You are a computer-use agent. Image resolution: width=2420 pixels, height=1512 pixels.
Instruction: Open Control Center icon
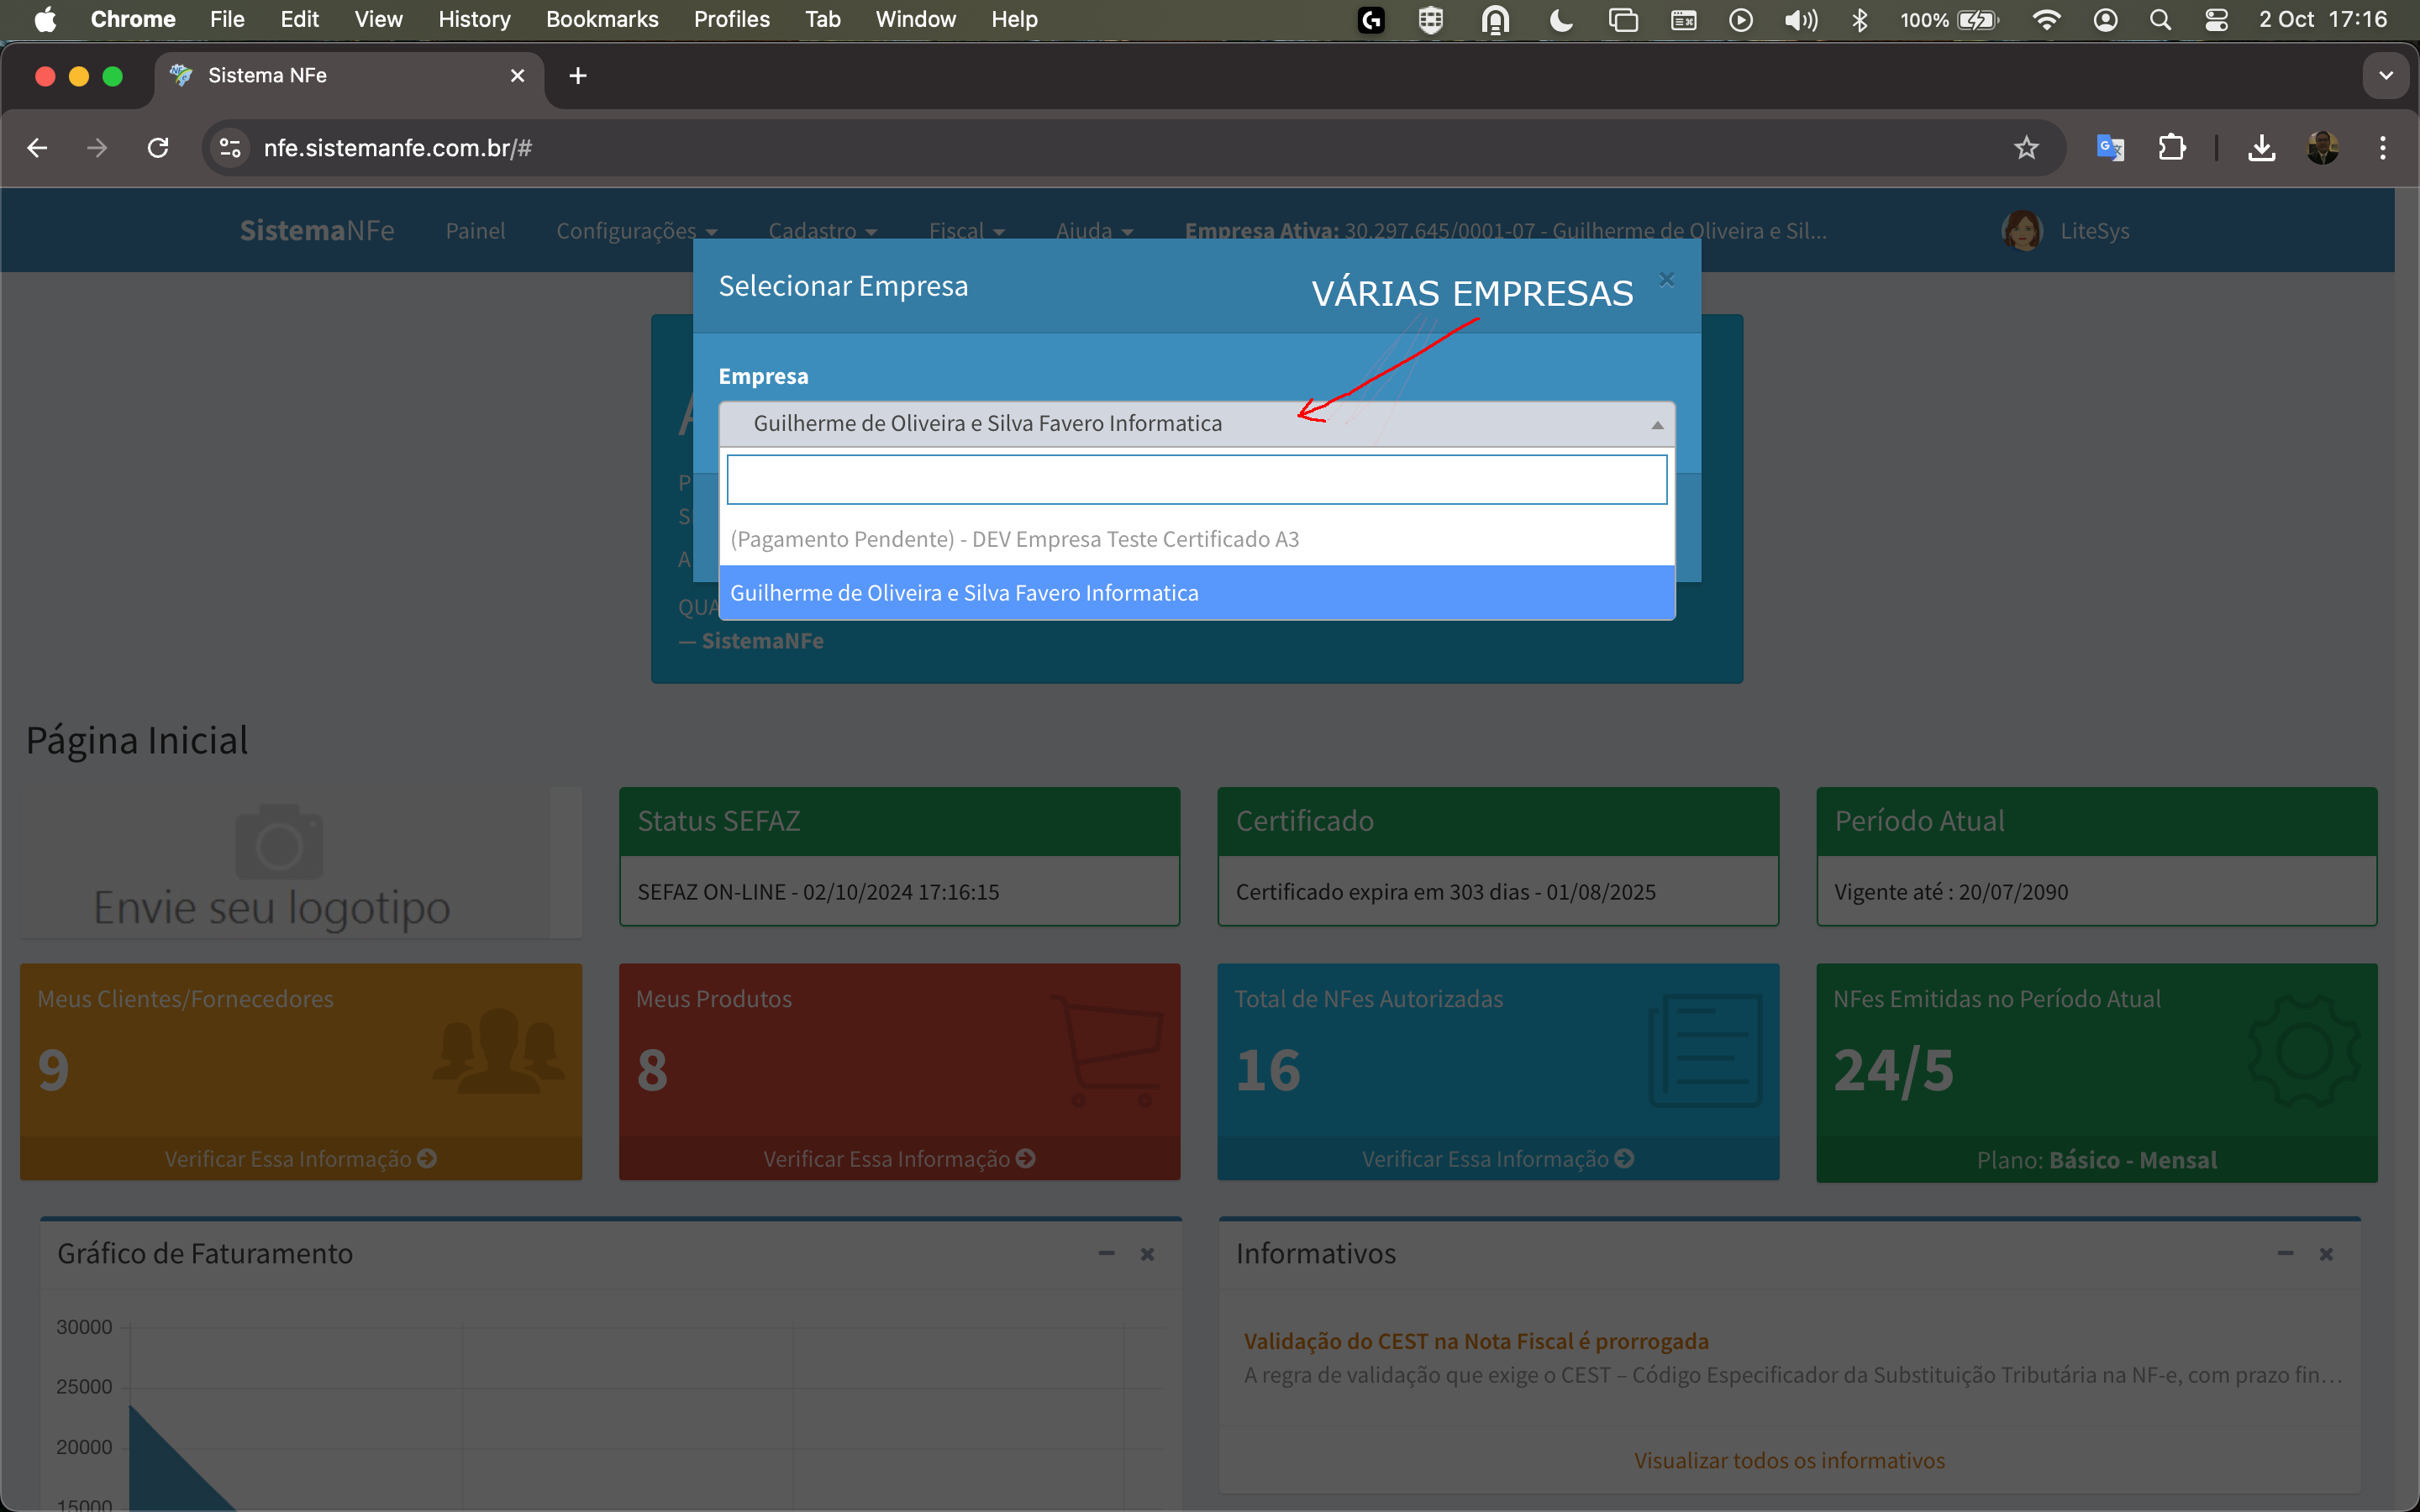2216,20
